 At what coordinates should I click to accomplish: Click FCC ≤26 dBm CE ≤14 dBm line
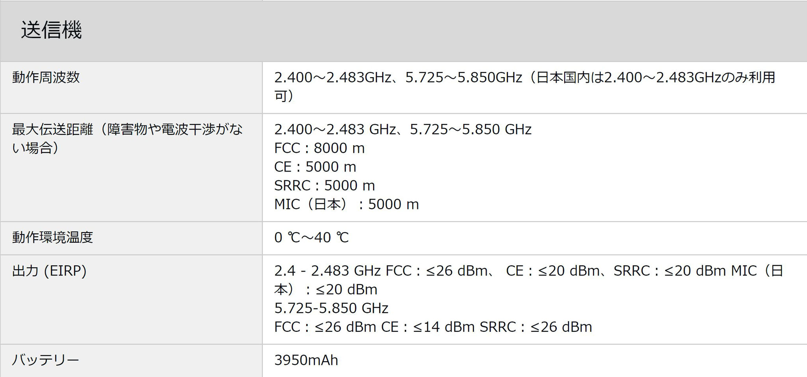click(x=433, y=327)
